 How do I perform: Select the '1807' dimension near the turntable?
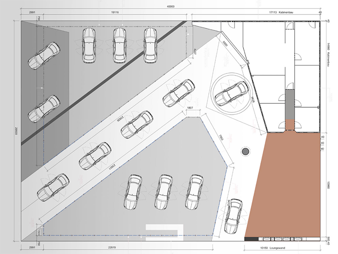191,108
